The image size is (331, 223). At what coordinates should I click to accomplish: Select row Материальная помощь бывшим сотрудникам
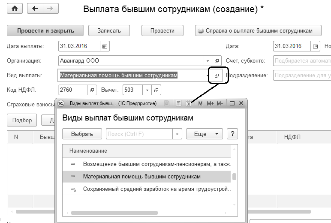[x=147, y=177]
